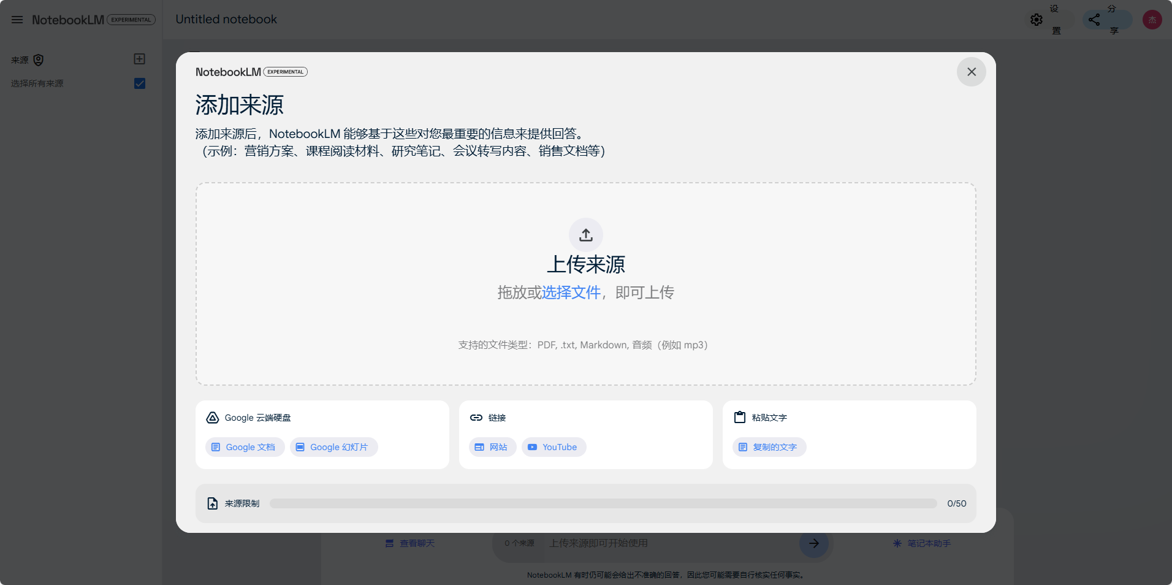Viewport: 1172px width, 585px height.
Task: Click the shield icon beside 来源
Action: tap(39, 60)
